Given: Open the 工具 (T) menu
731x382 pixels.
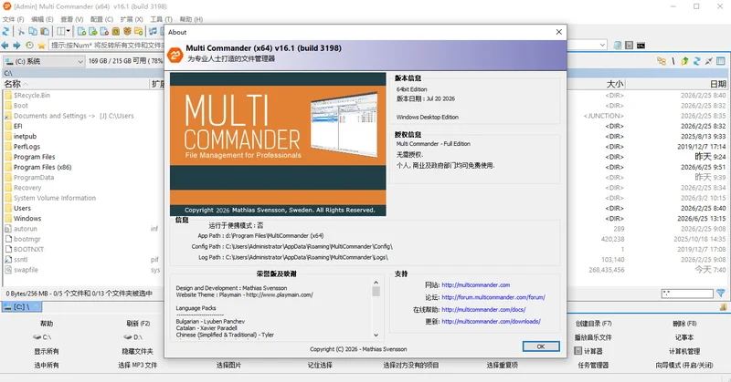Looking at the screenshot, I should 162,19.
